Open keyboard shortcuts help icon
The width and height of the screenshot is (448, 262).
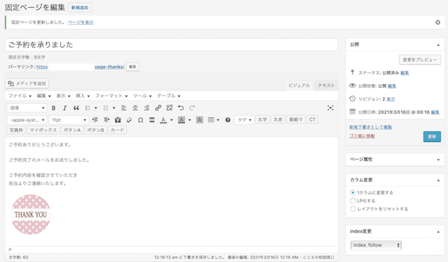[x=227, y=120]
